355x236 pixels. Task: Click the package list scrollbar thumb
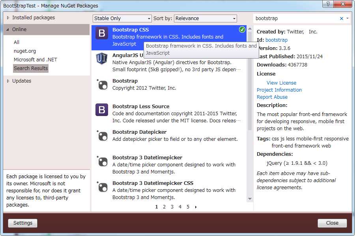(x=250, y=81)
